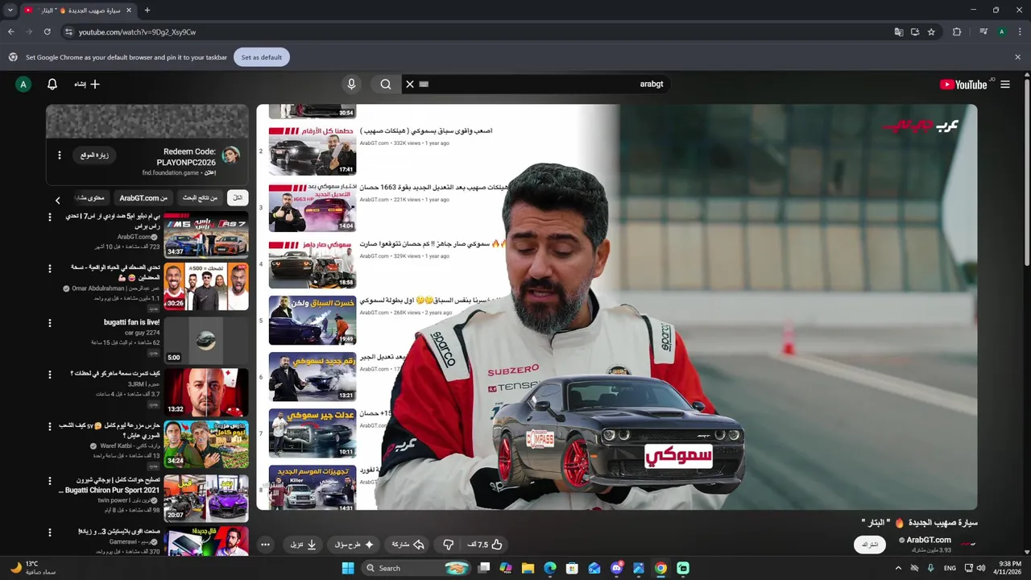The height and width of the screenshot is (580, 1031).
Task: Open the M5 vs RS7 34:37 thumbnail
Action: [206, 234]
